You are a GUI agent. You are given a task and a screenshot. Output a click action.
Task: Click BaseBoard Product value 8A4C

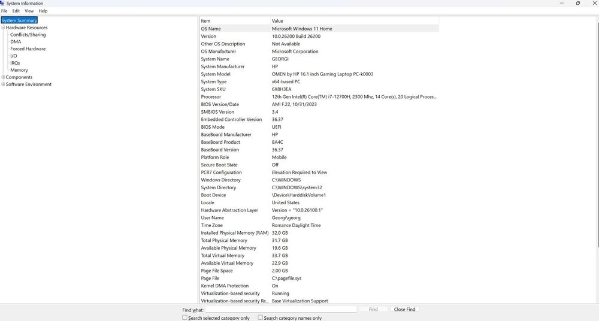click(277, 142)
